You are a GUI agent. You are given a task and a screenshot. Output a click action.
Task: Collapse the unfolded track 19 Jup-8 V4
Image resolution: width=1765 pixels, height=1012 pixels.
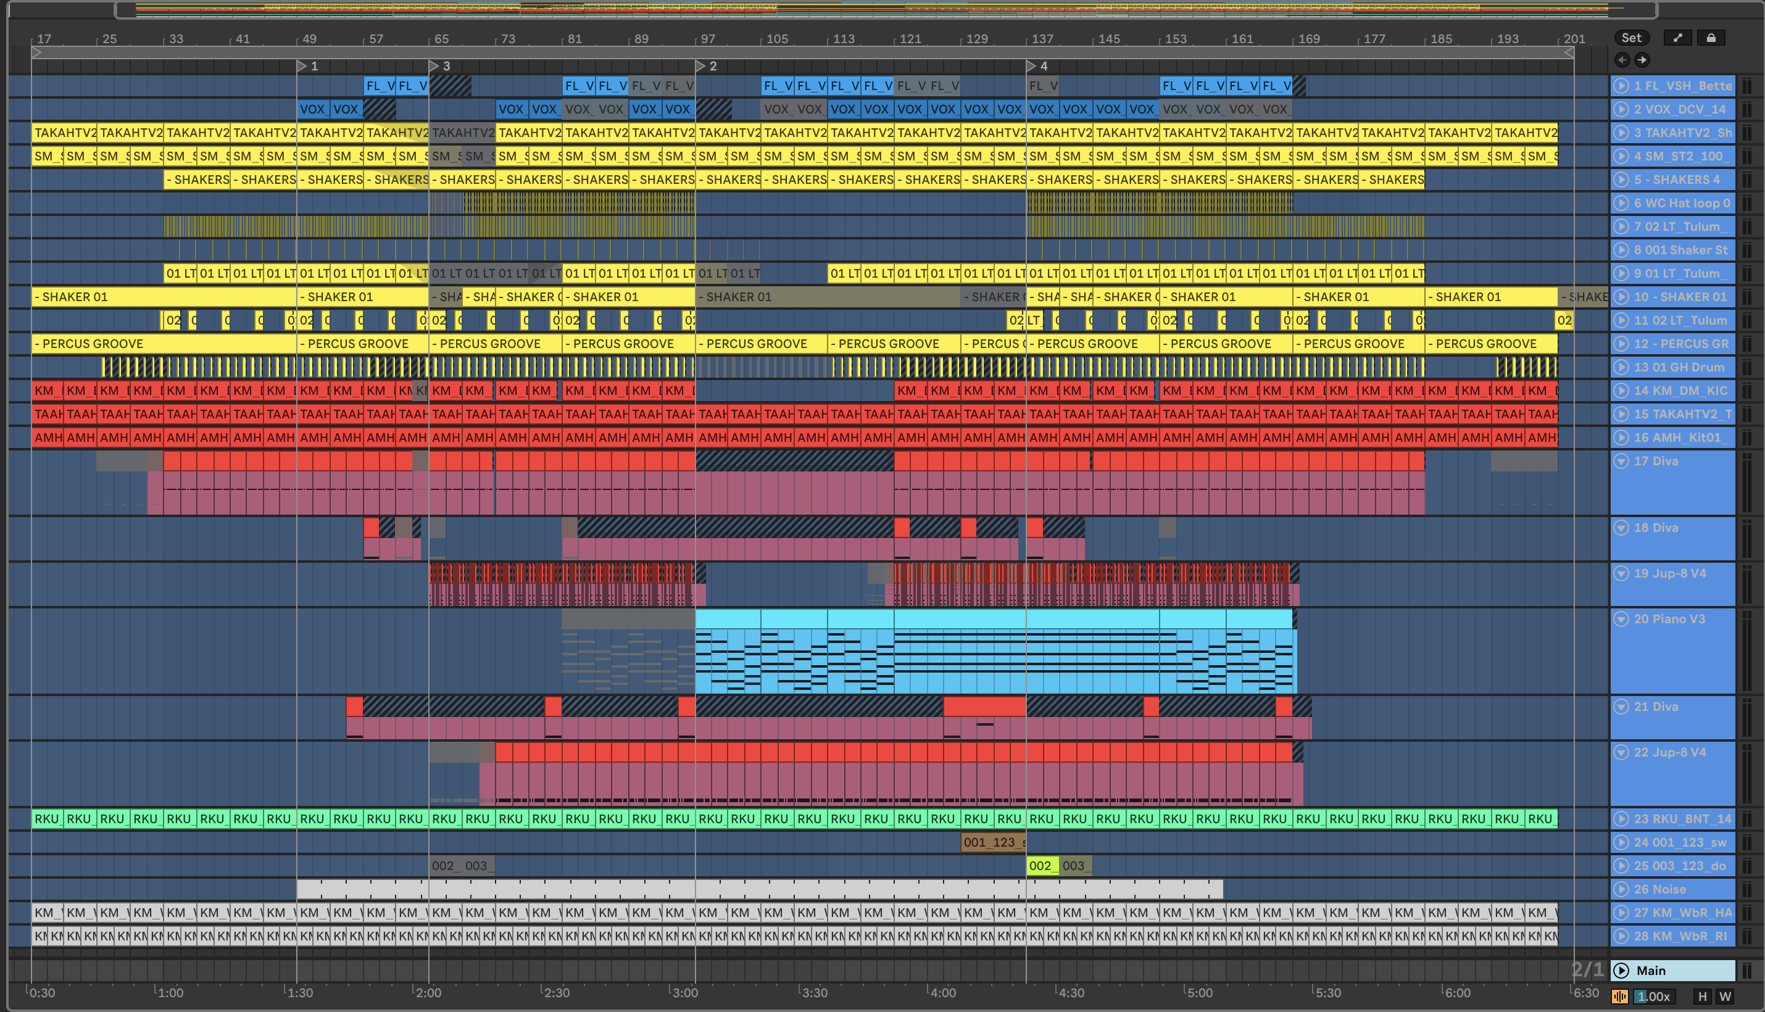pyautogui.click(x=1621, y=574)
